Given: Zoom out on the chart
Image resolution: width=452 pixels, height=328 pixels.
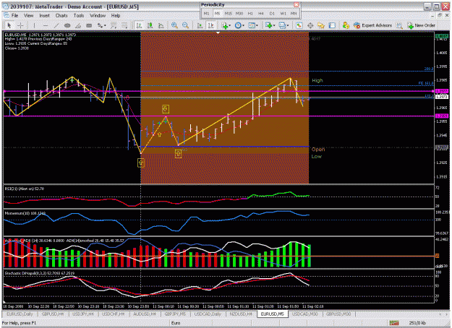Looking at the screenshot, I should (x=185, y=25).
